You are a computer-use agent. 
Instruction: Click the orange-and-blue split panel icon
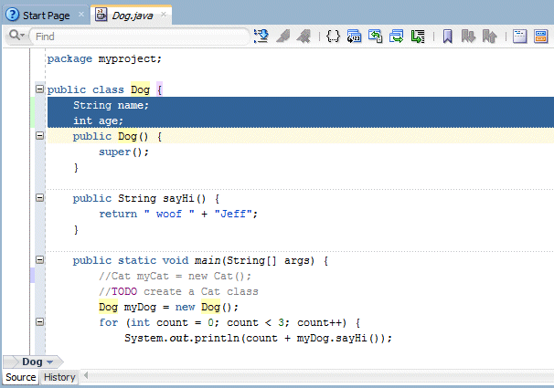pyautogui.click(x=540, y=36)
